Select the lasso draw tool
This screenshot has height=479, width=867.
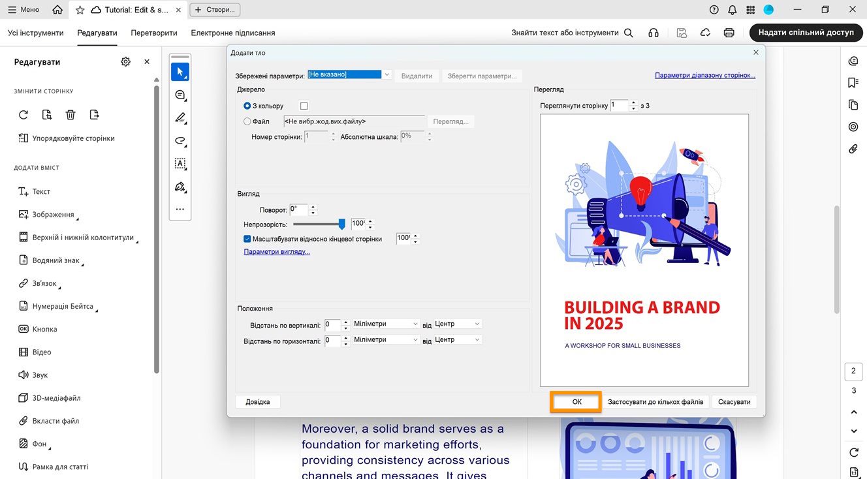[x=180, y=141]
